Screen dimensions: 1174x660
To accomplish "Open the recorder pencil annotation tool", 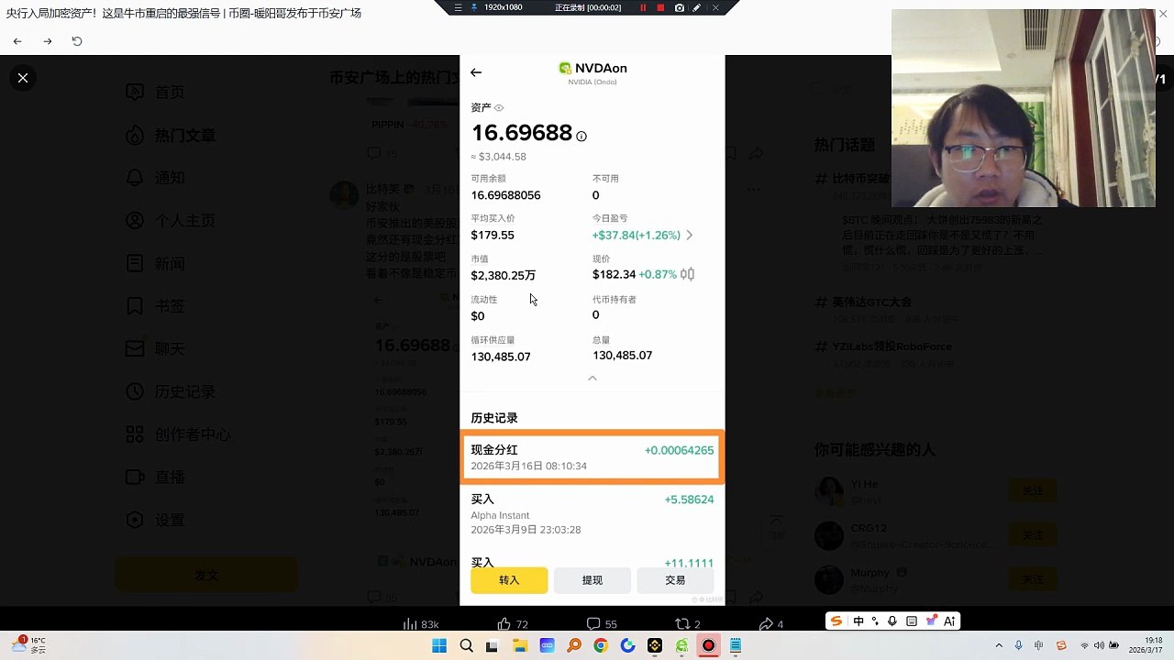I will 697,7.
